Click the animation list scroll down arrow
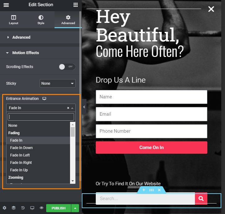This screenshot has width=225, height=214. pyautogui.click(x=73, y=181)
